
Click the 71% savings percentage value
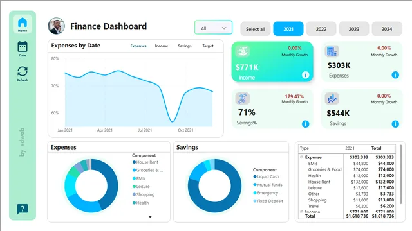coord(247,112)
